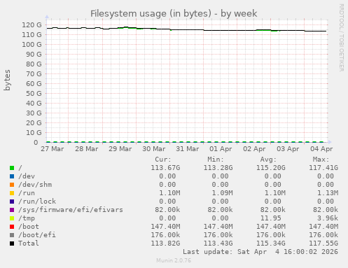Click the dark blue swatch for /run/lock
The height and width of the screenshot is (268, 348).
[x=12, y=202]
